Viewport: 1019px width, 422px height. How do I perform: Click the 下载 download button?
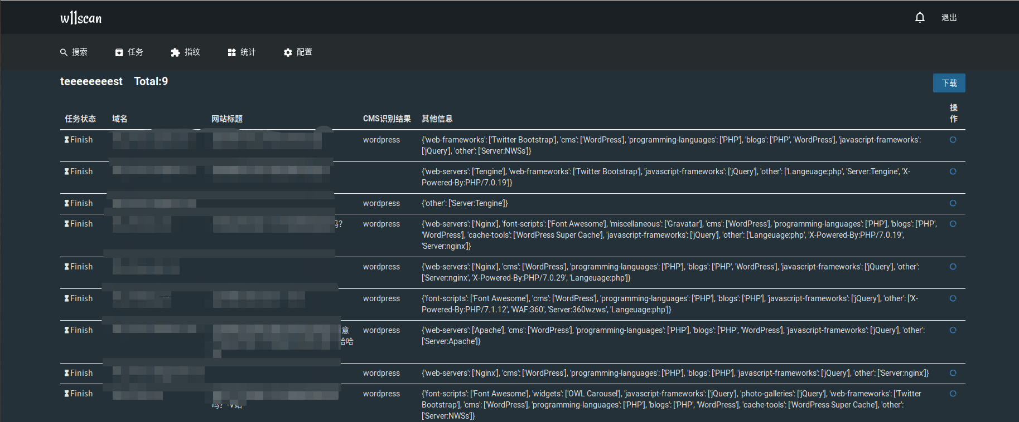coord(949,83)
